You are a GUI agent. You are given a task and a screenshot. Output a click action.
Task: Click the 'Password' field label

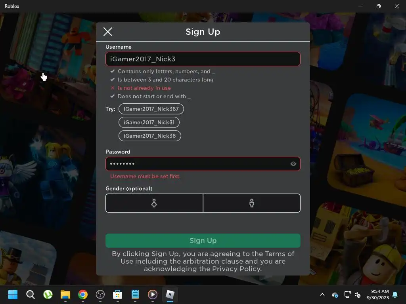point(118,152)
